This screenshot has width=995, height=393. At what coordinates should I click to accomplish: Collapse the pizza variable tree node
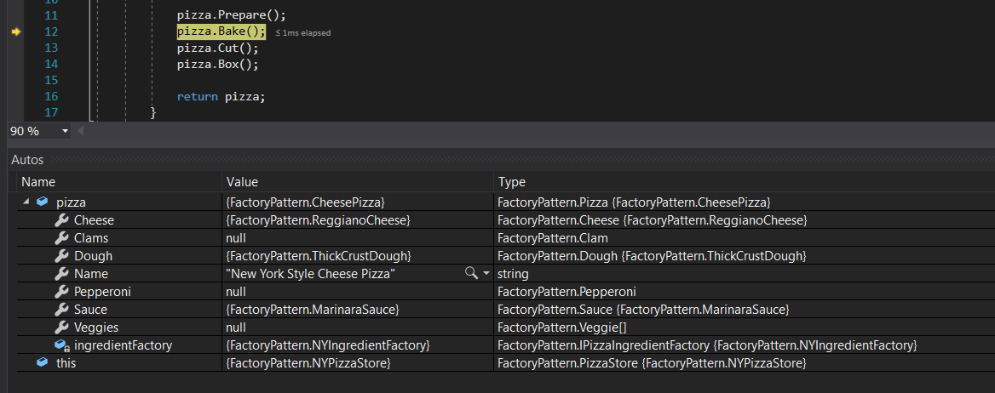[x=26, y=202]
